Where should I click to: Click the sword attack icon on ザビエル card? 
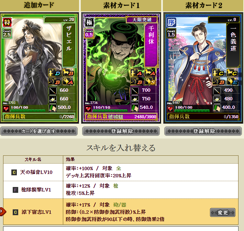53,91
